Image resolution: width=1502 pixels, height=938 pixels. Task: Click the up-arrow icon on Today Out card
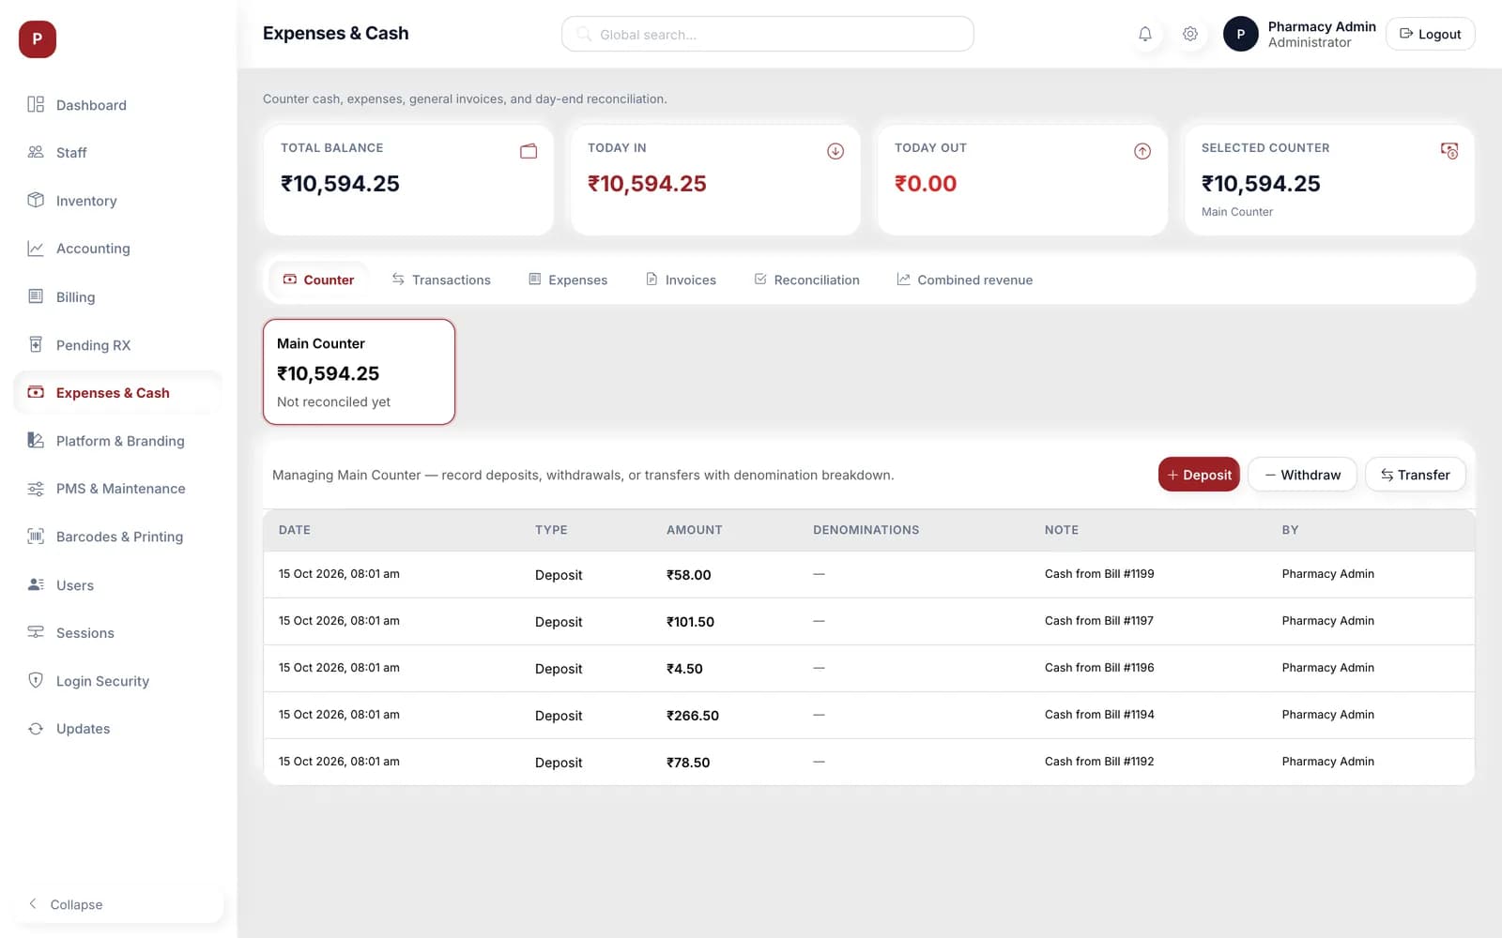pos(1142,151)
